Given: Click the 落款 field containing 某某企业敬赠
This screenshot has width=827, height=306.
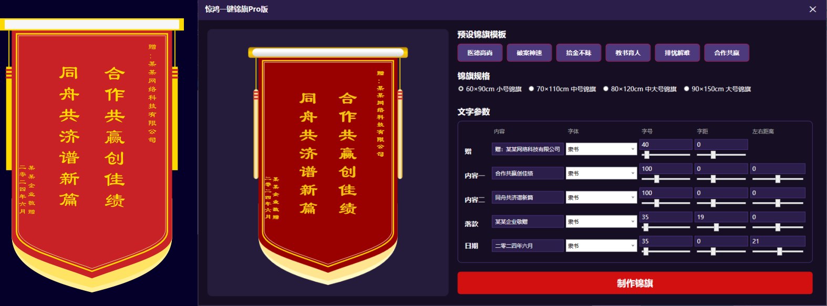Looking at the screenshot, I should pos(528,222).
